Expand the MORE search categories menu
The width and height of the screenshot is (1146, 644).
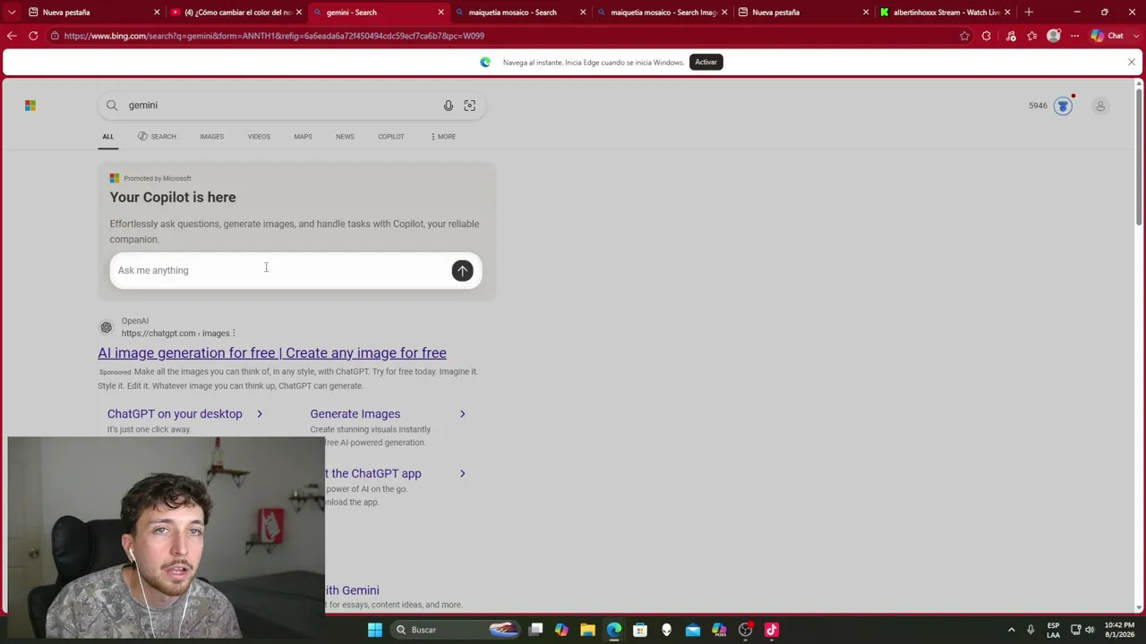443,137
